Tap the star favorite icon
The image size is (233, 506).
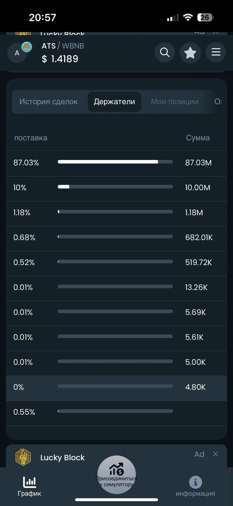click(x=190, y=53)
